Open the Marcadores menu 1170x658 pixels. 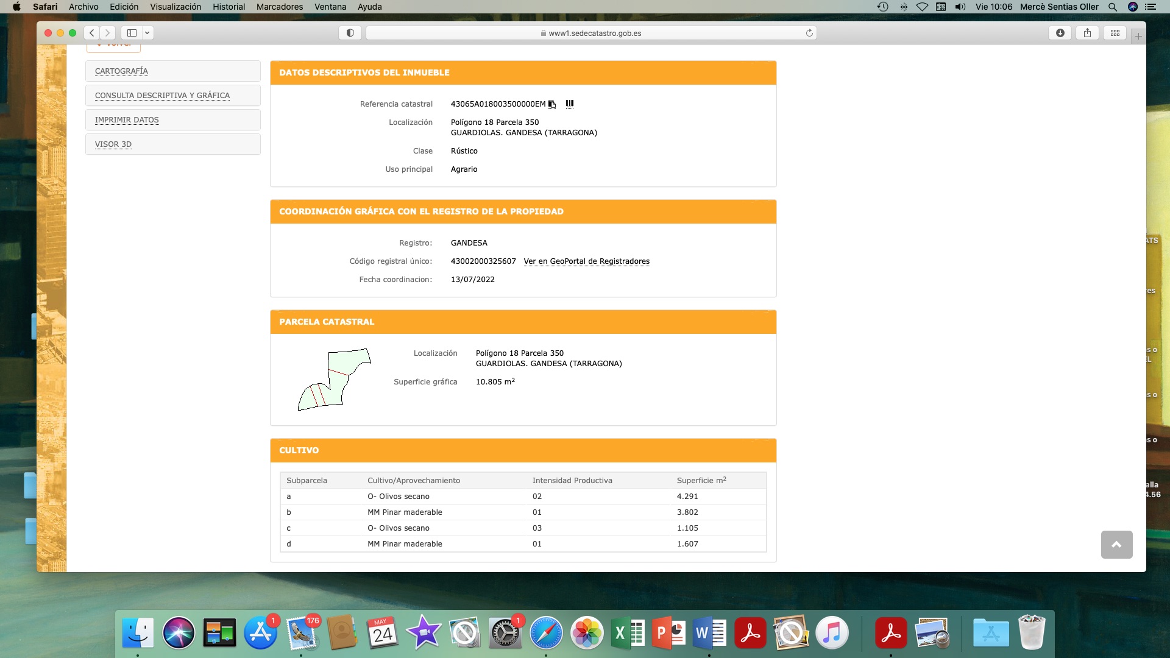tap(279, 7)
